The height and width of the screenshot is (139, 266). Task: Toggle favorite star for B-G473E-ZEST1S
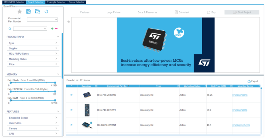[x=71, y=95]
